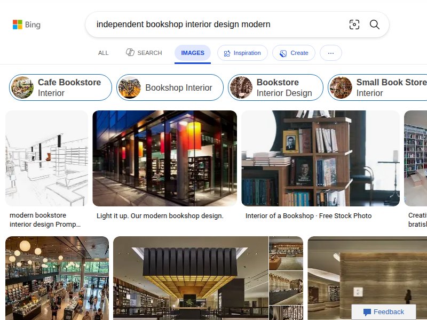Click the visual search camera icon
The width and height of the screenshot is (427, 320).
pos(354,25)
